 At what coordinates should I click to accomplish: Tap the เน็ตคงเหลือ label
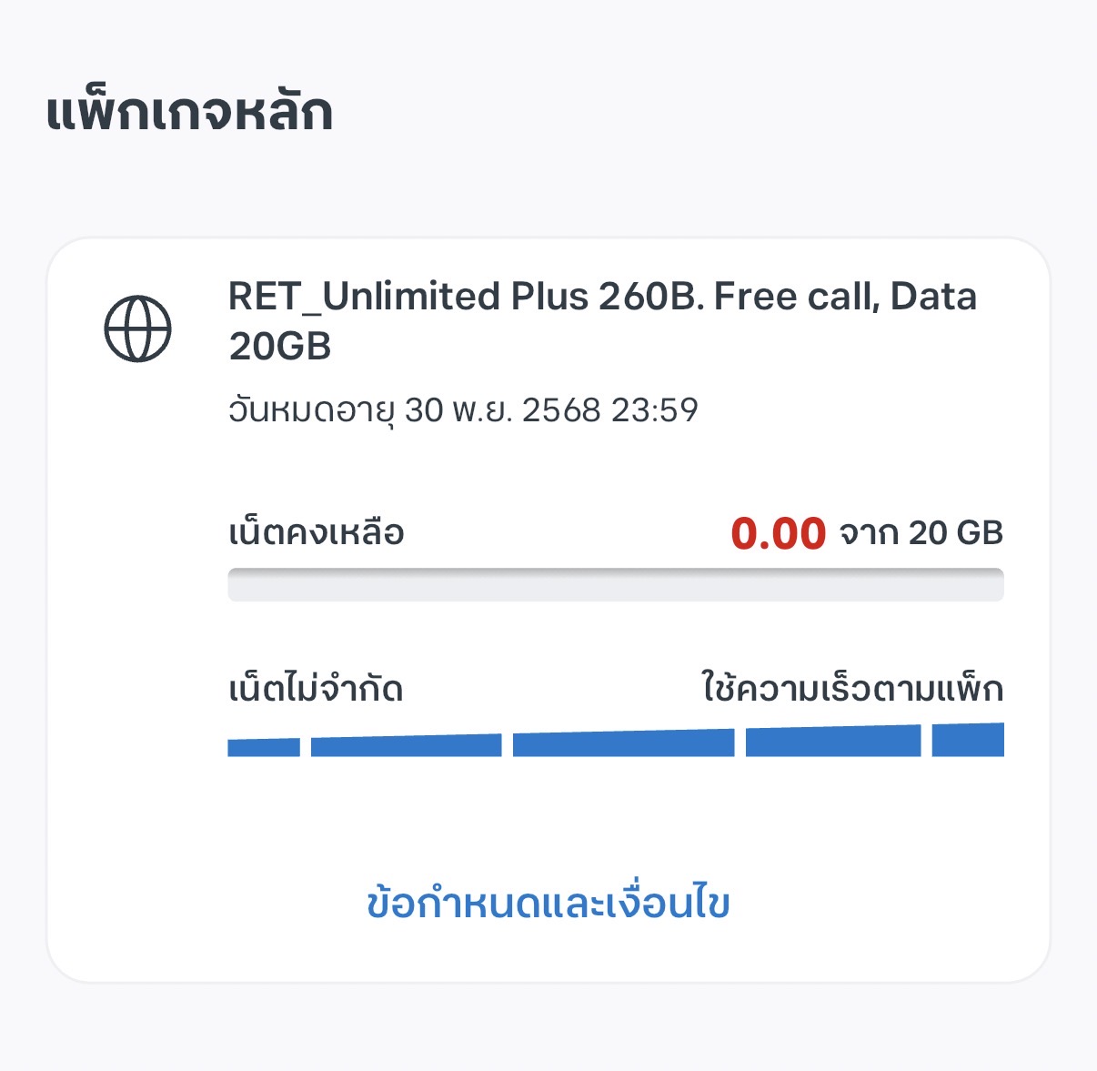pyautogui.click(x=316, y=532)
